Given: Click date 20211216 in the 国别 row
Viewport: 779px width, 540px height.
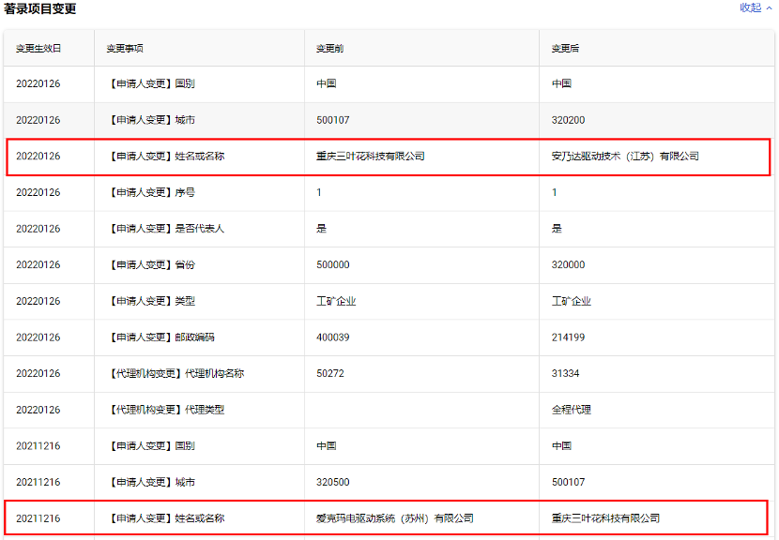Looking at the screenshot, I should coord(38,445).
